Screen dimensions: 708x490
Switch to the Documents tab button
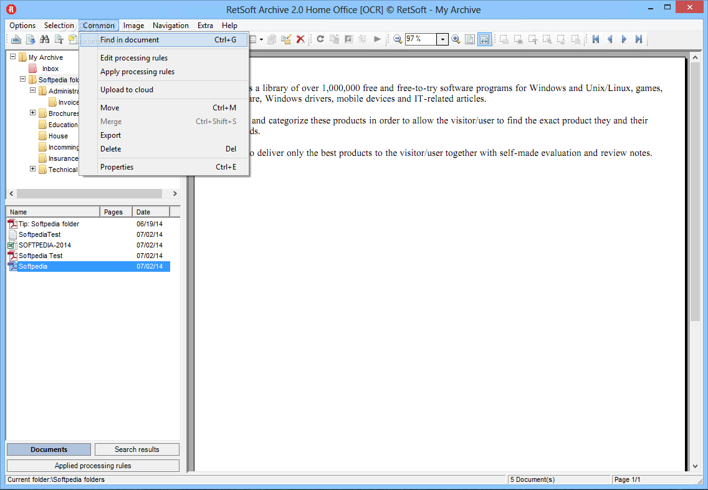pyautogui.click(x=49, y=449)
